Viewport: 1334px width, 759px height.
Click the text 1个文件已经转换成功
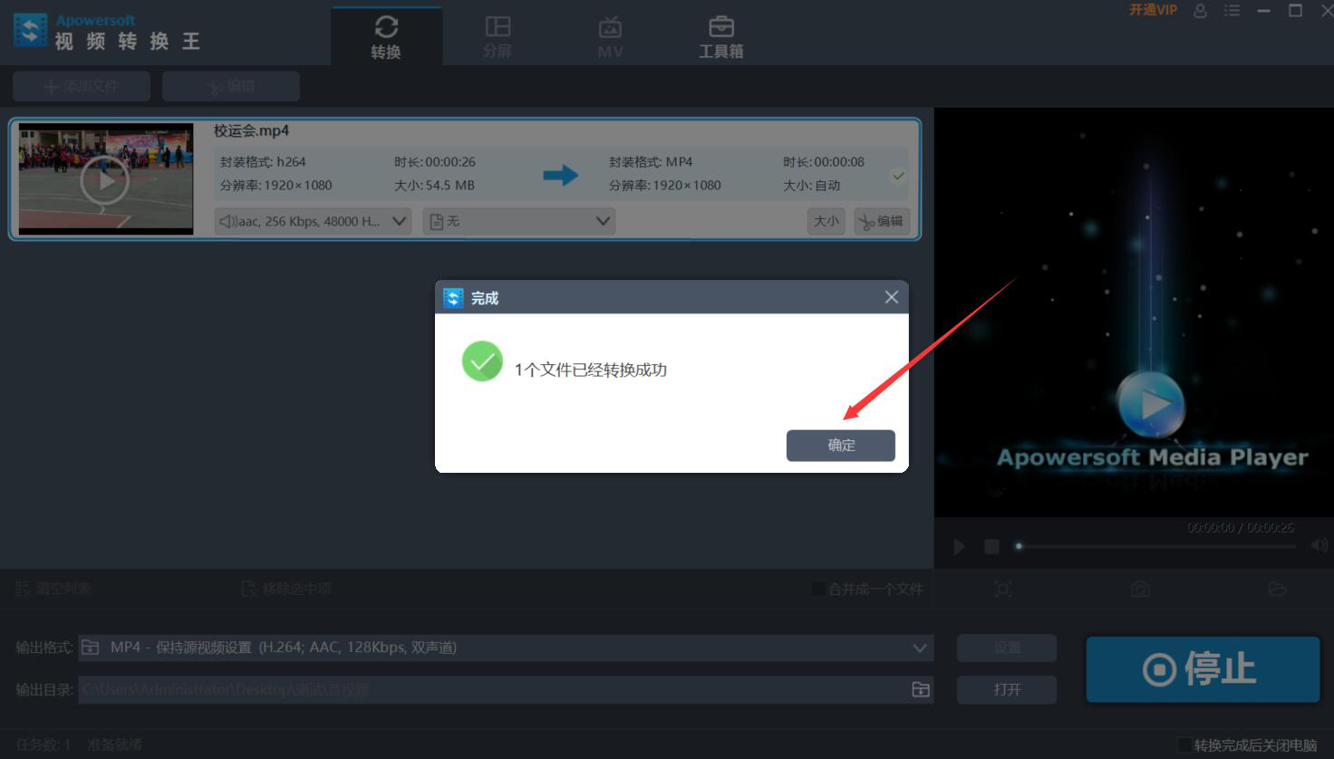point(591,370)
